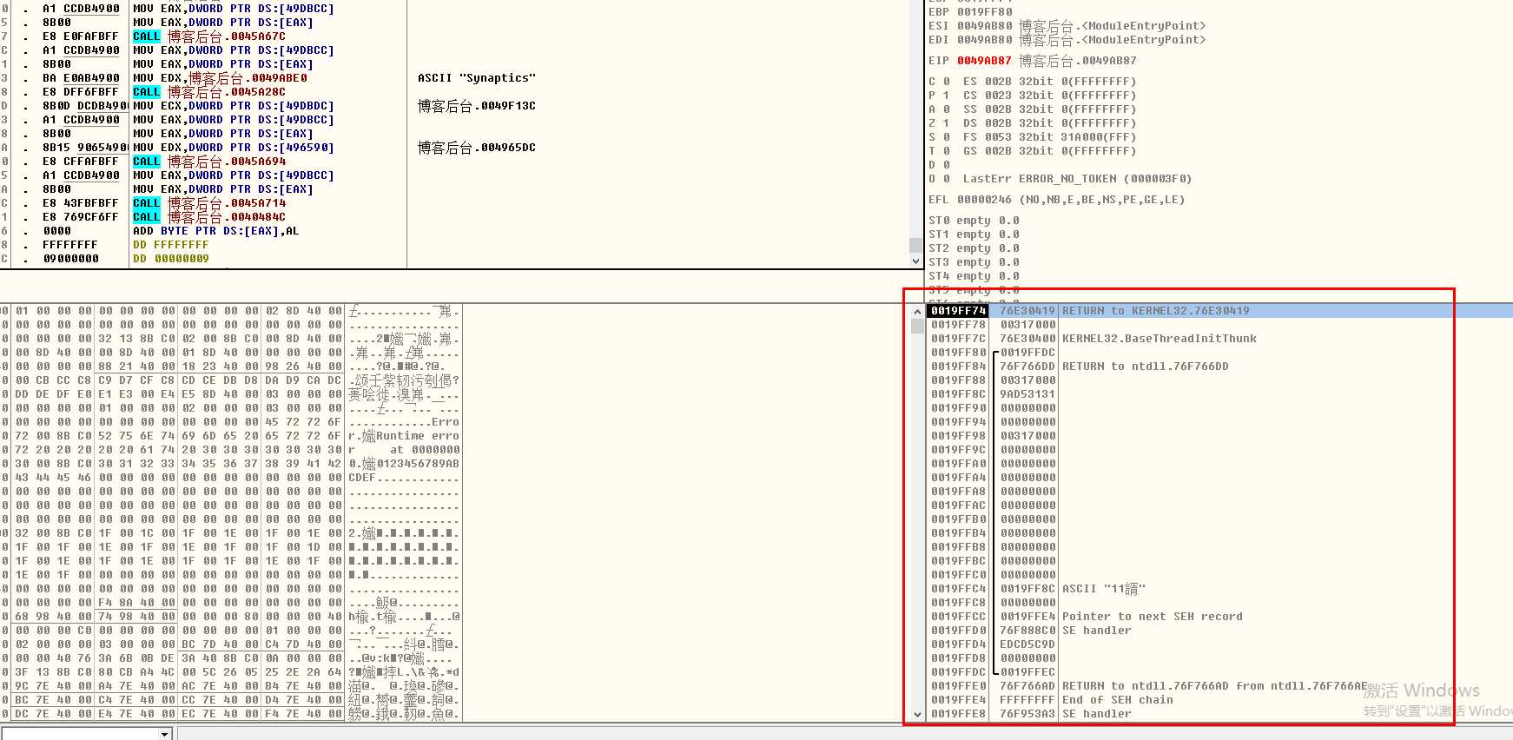This screenshot has height=740, width=1513.
Task: Open the command bar dropdown arrow
Action: (x=165, y=734)
